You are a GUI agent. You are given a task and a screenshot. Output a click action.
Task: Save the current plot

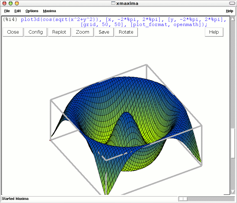coord(104,32)
